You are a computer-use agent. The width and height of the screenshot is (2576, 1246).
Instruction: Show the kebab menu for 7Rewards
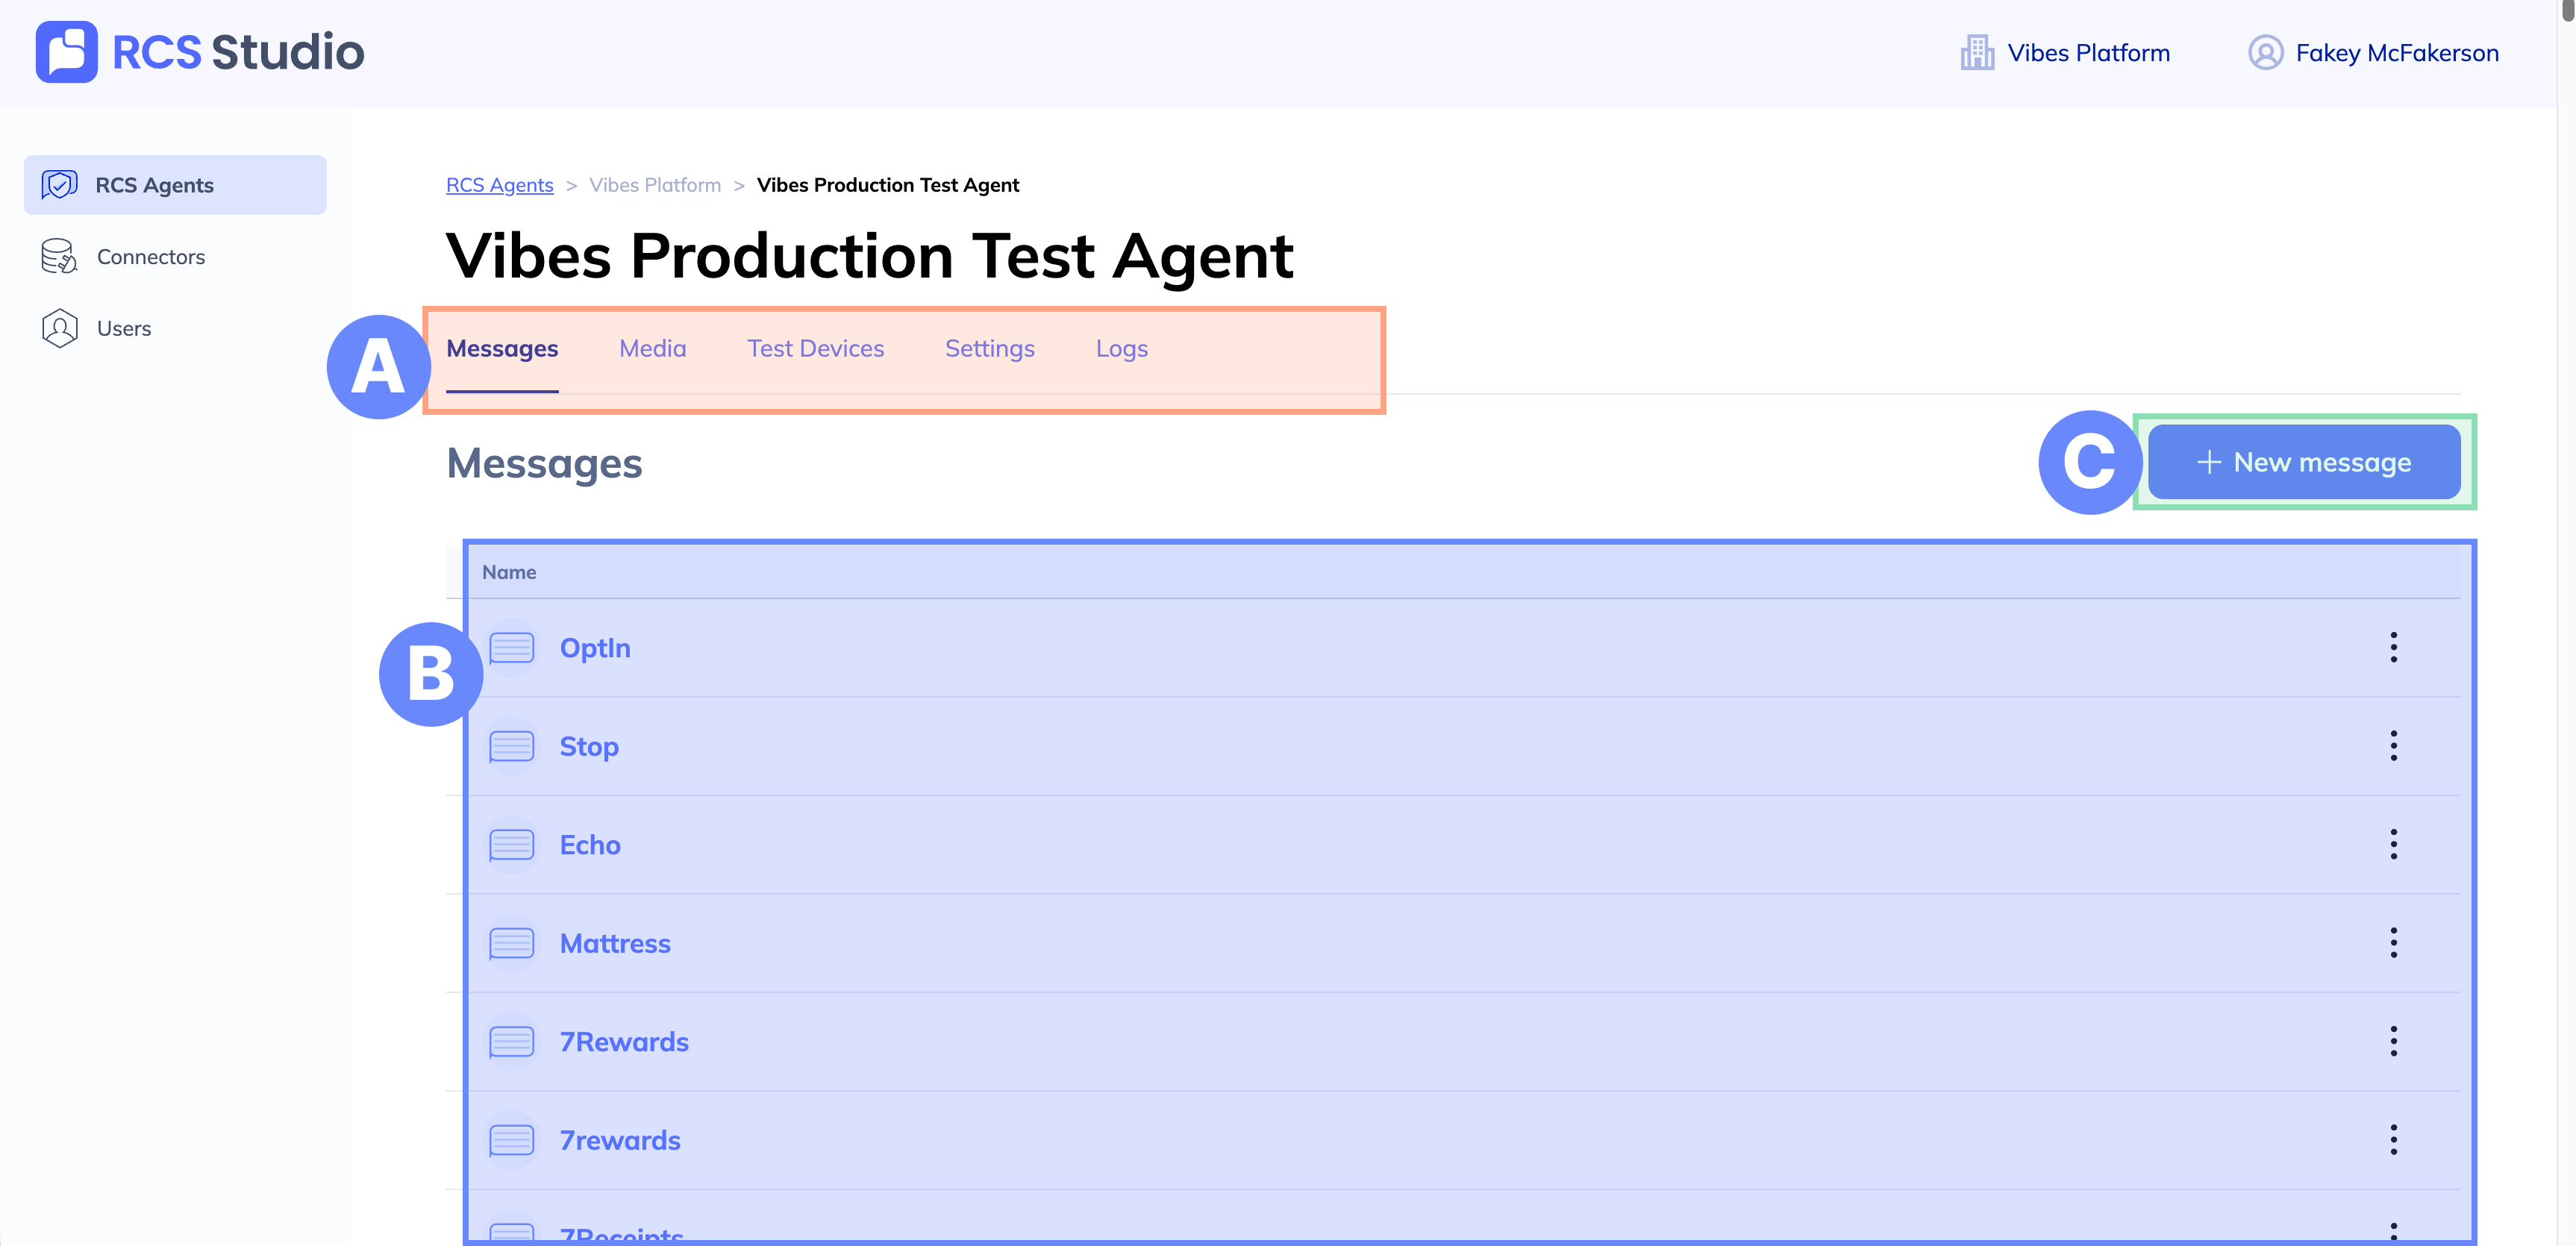click(2393, 1042)
